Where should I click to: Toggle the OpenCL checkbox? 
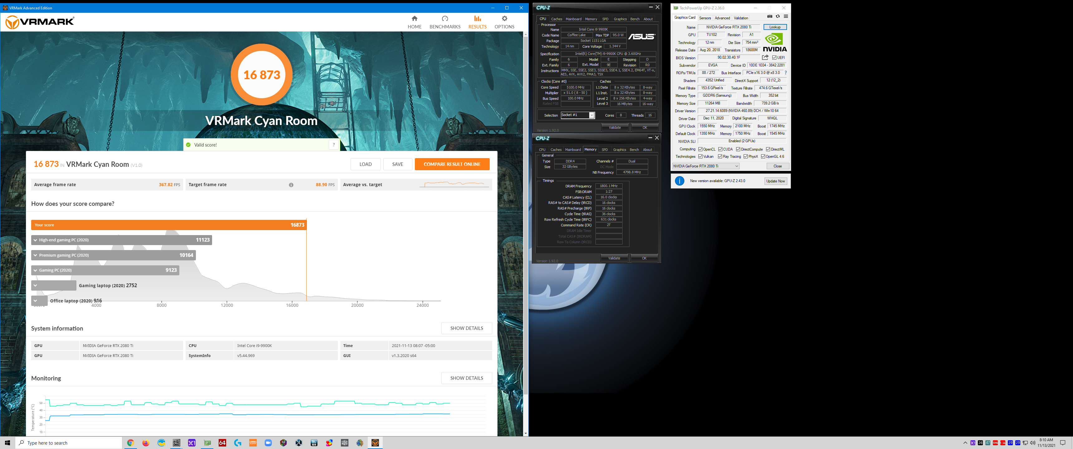pos(701,149)
